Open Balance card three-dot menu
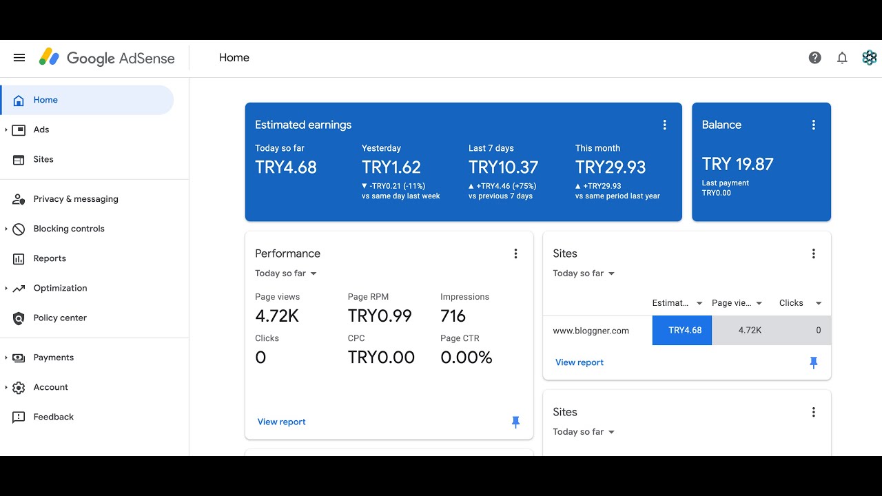882x496 pixels. click(814, 125)
